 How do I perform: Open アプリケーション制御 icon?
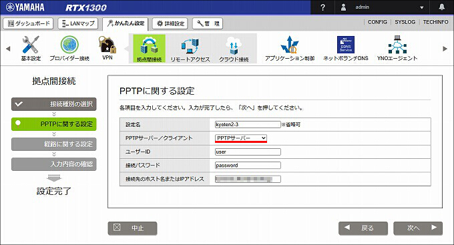290,45
